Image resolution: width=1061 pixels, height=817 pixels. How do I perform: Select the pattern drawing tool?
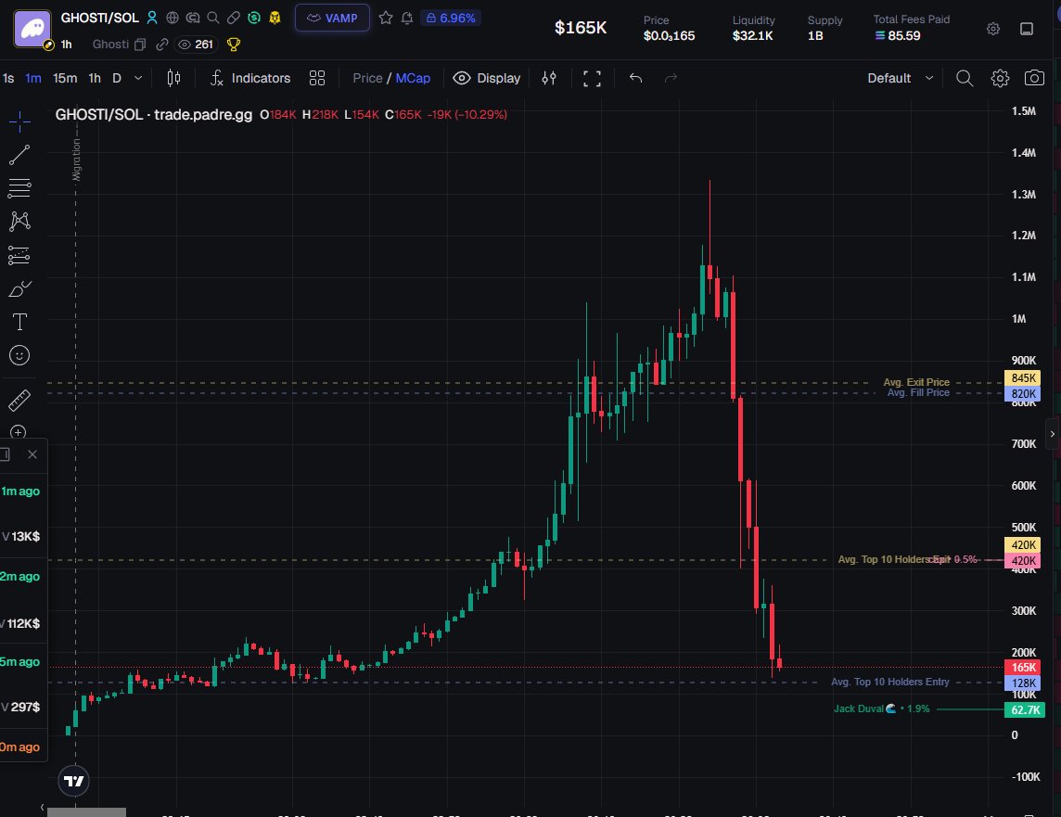[x=19, y=221]
